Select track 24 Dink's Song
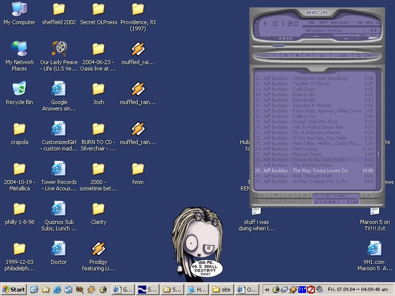The height and width of the screenshot is (296, 395). (x=314, y=149)
